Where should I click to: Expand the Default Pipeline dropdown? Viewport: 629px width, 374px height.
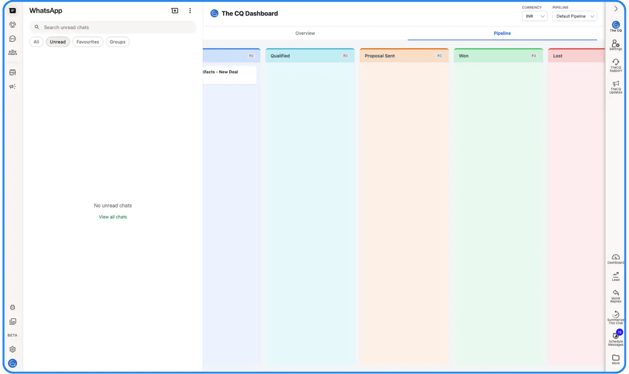click(574, 16)
